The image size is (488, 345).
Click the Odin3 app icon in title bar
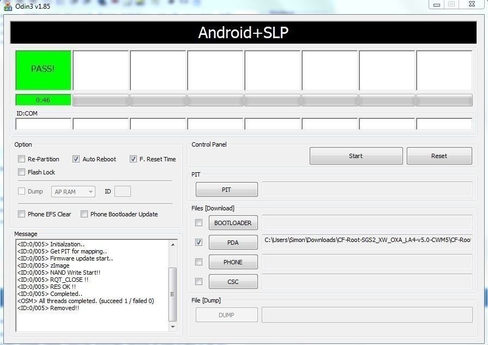pyautogui.click(x=8, y=6)
